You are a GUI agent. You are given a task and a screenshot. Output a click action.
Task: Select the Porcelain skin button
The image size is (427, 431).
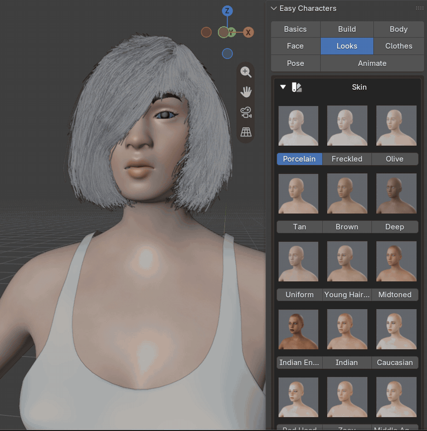299,159
